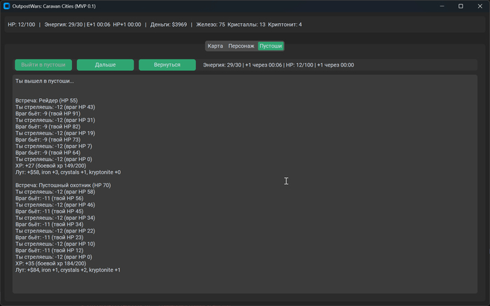Switch to the Карта tab
The height and width of the screenshot is (306, 490).
216,46
